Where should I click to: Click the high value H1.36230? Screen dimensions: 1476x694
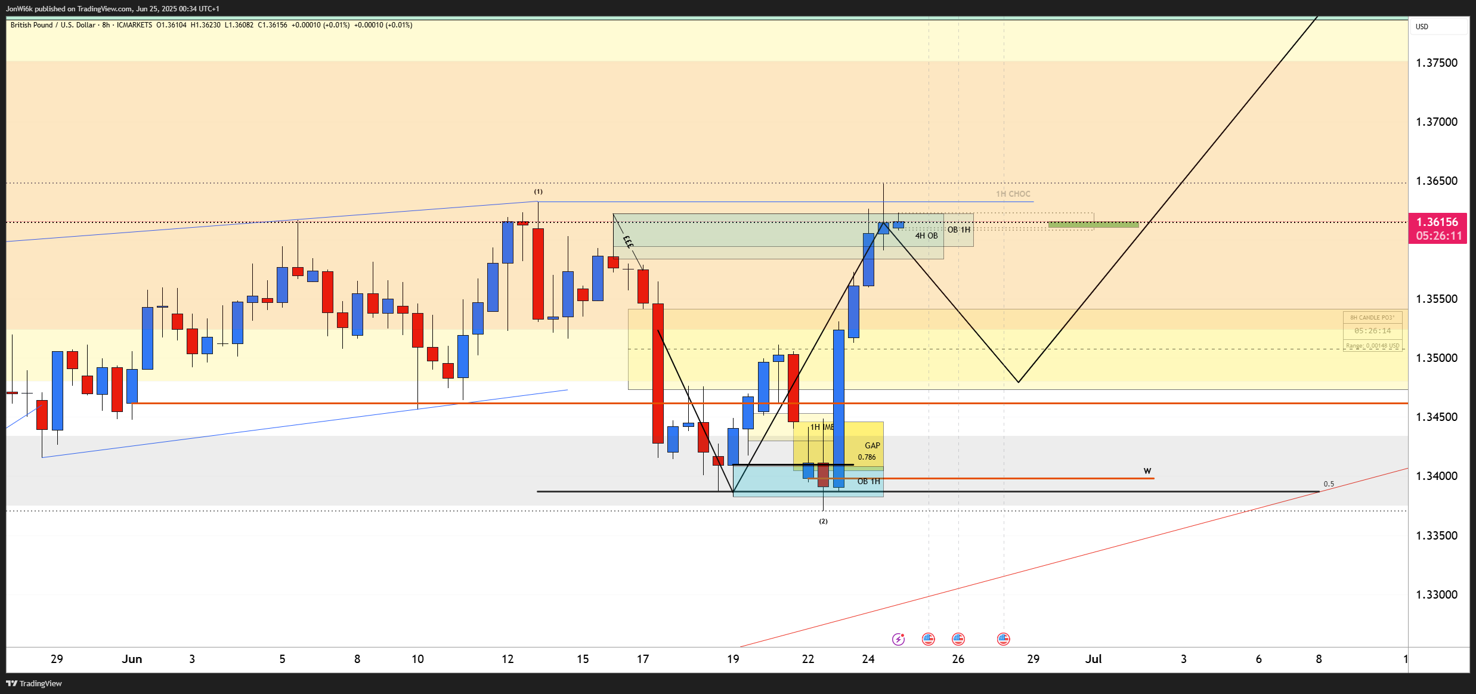point(206,25)
